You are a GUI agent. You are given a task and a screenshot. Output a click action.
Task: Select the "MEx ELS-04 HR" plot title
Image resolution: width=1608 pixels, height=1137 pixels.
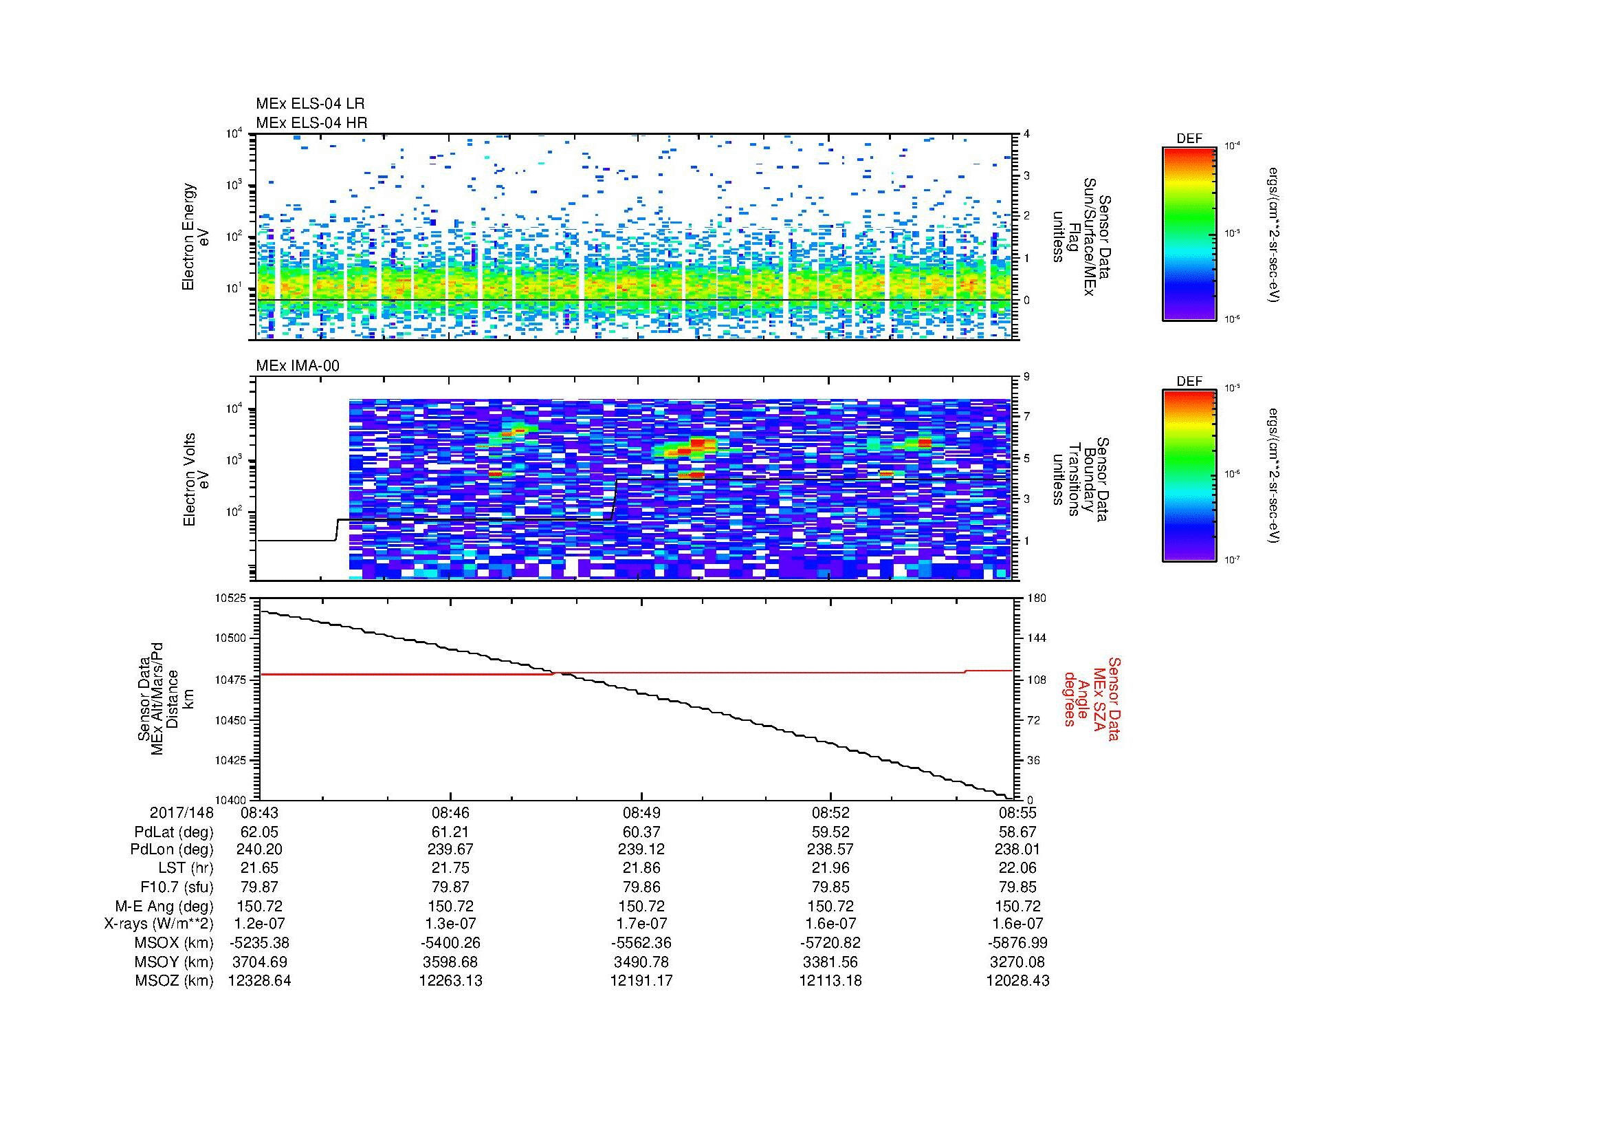click(311, 122)
